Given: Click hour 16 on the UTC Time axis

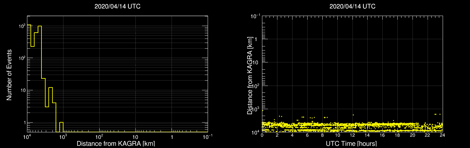Looking at the screenshot, I should pos(382,135).
